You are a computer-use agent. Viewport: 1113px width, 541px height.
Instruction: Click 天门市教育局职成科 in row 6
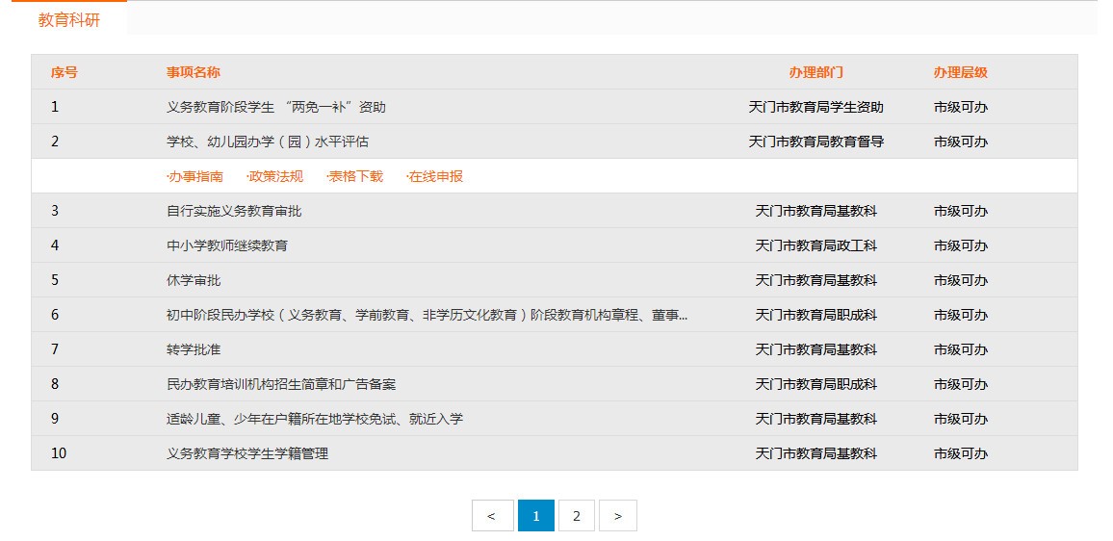(x=816, y=316)
